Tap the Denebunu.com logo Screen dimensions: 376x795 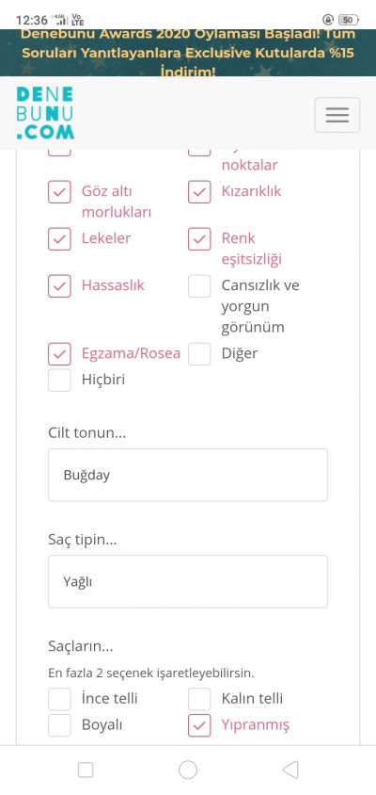point(45,113)
